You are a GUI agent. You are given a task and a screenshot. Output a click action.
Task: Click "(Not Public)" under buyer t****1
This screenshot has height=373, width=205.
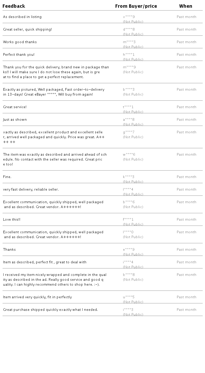click(133, 112)
